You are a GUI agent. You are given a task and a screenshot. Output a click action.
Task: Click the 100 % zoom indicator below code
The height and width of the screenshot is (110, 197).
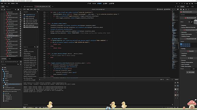162,79
